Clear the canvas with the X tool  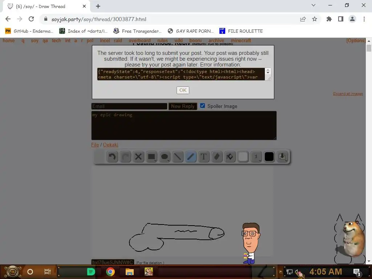coord(138,157)
